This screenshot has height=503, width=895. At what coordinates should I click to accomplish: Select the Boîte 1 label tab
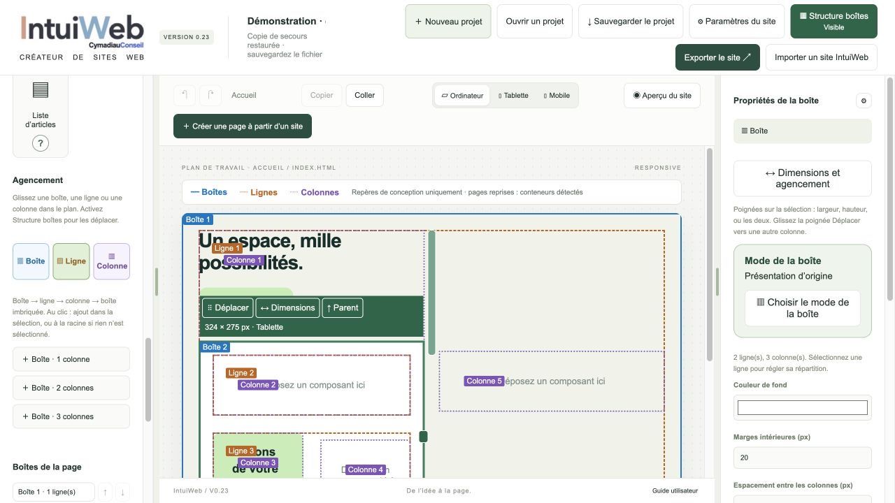point(198,219)
